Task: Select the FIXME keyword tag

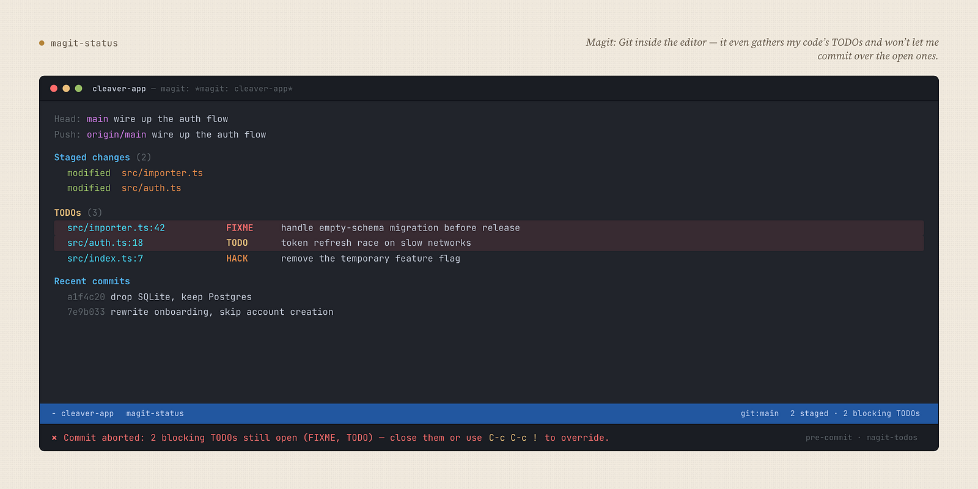Action: (240, 228)
